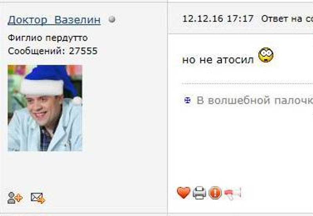Click the dotted signature separator line
Image resolution: width=313 pixels, height=216 pixels.
247,84
